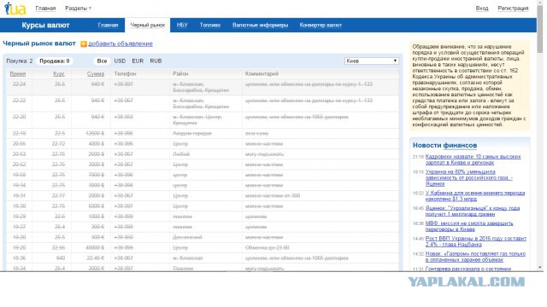Click the Новости финансов heading

pyautogui.click(x=444, y=145)
